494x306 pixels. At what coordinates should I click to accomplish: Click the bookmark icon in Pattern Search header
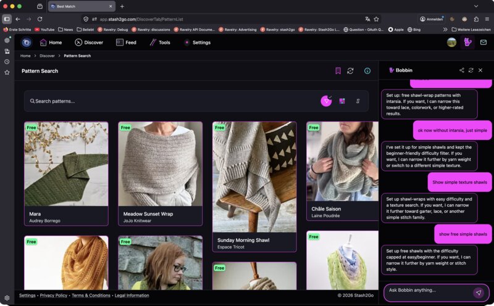tap(338, 71)
